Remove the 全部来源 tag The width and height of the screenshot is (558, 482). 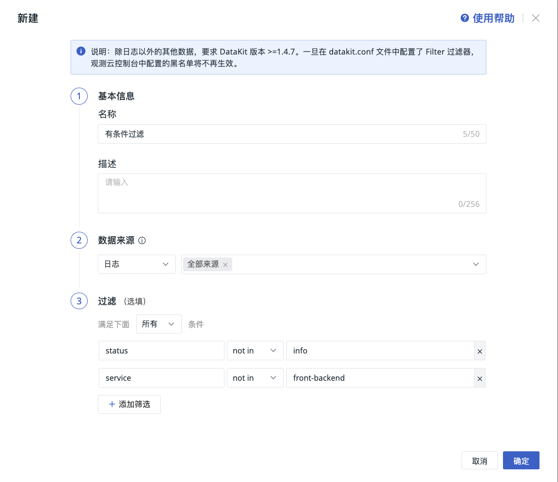pyautogui.click(x=225, y=265)
